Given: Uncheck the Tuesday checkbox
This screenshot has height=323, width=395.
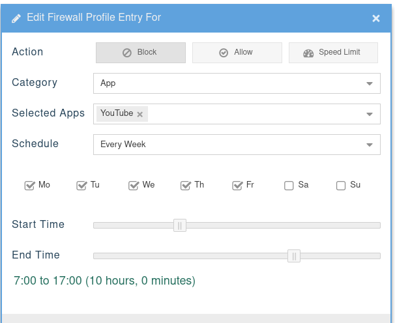Looking at the screenshot, I should tap(81, 186).
